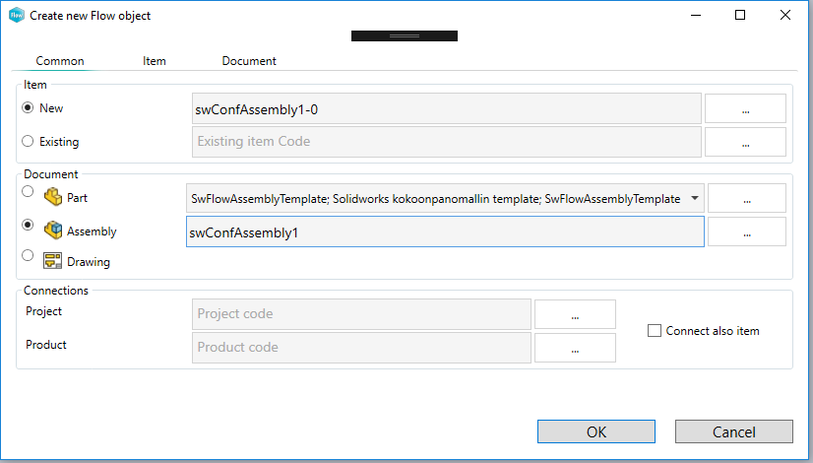Image resolution: width=813 pixels, height=463 pixels.
Task: Click the Assembly document icon
Action: [53, 231]
